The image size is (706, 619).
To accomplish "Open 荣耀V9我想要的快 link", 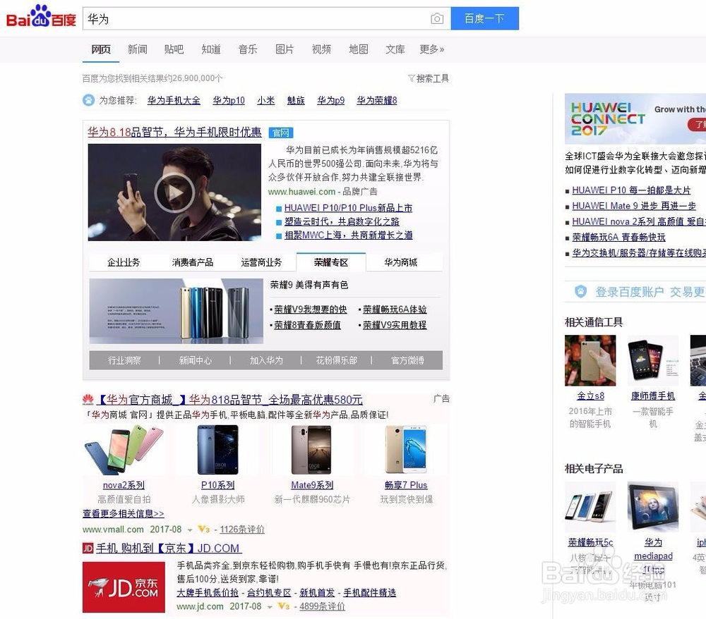I will (x=310, y=309).
